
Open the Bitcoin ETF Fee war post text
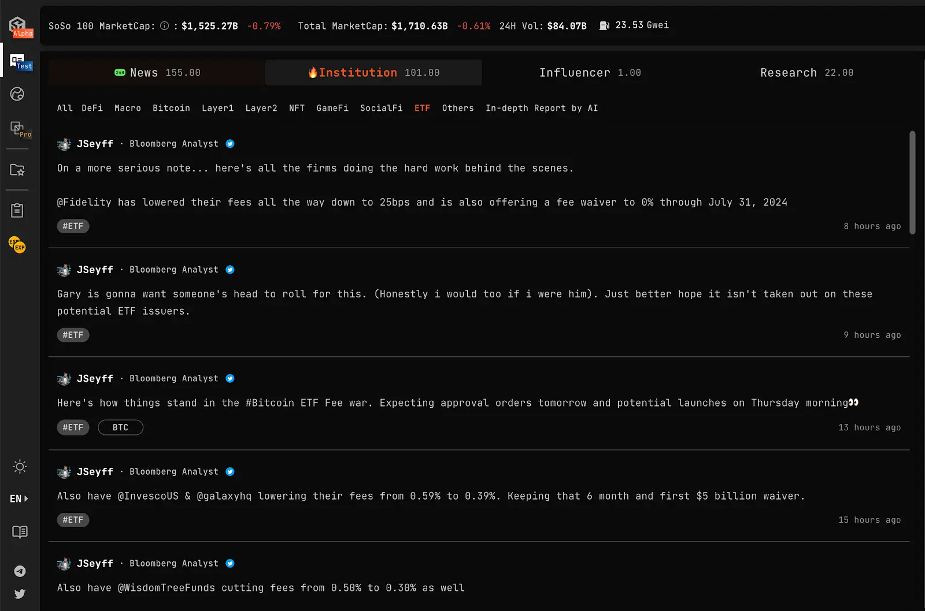tap(458, 403)
